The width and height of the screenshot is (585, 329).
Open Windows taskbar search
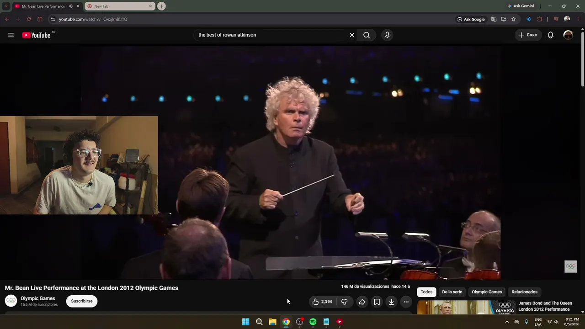[x=259, y=322]
